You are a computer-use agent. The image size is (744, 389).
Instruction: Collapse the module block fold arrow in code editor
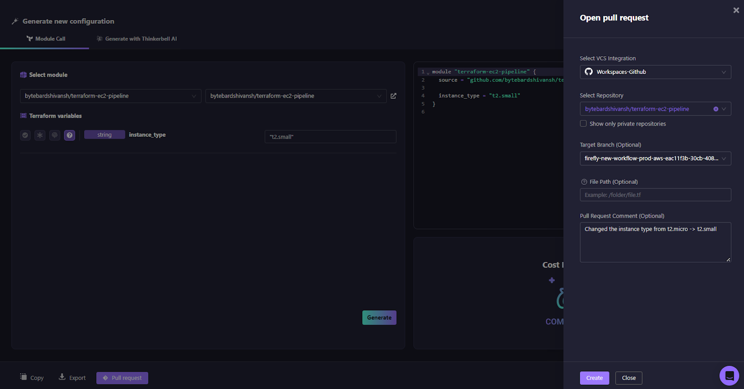(428, 73)
